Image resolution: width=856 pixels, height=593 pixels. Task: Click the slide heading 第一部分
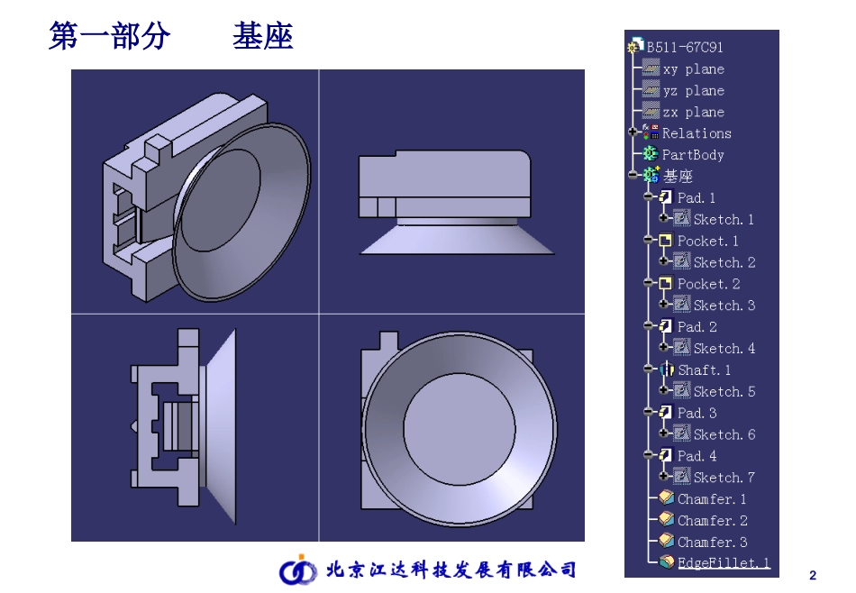tap(109, 36)
